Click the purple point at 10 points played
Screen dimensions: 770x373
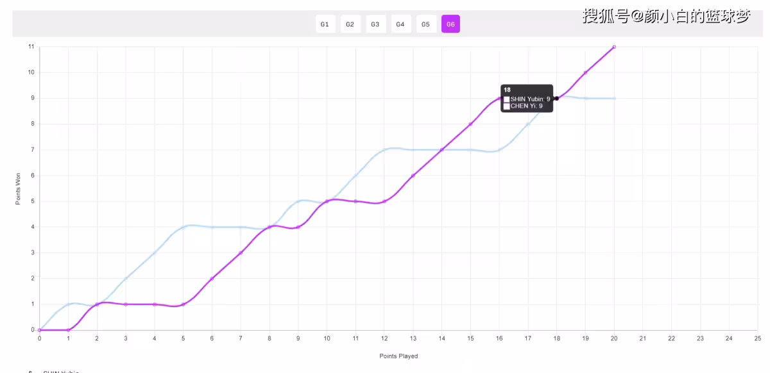[327, 201]
